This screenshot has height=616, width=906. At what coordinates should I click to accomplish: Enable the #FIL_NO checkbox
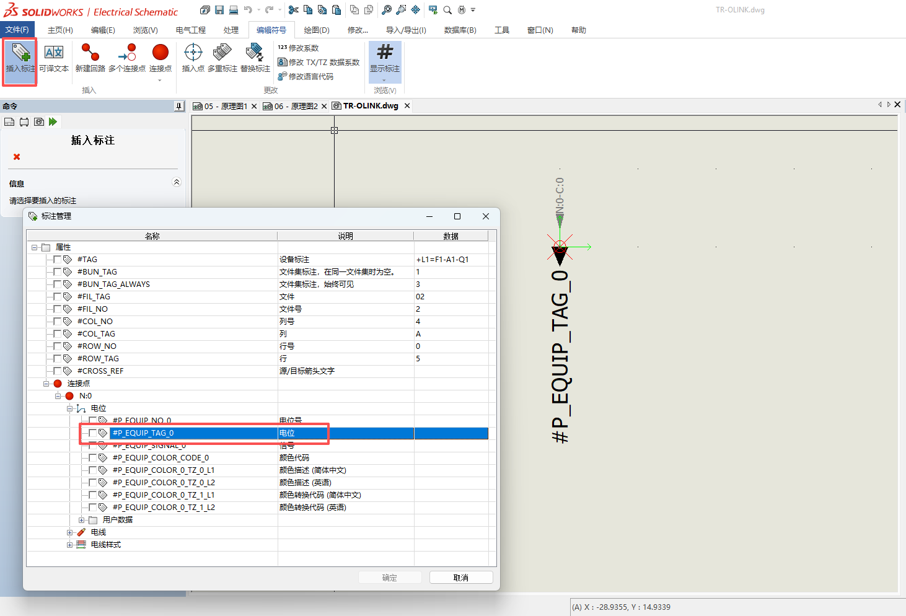pyautogui.click(x=58, y=309)
